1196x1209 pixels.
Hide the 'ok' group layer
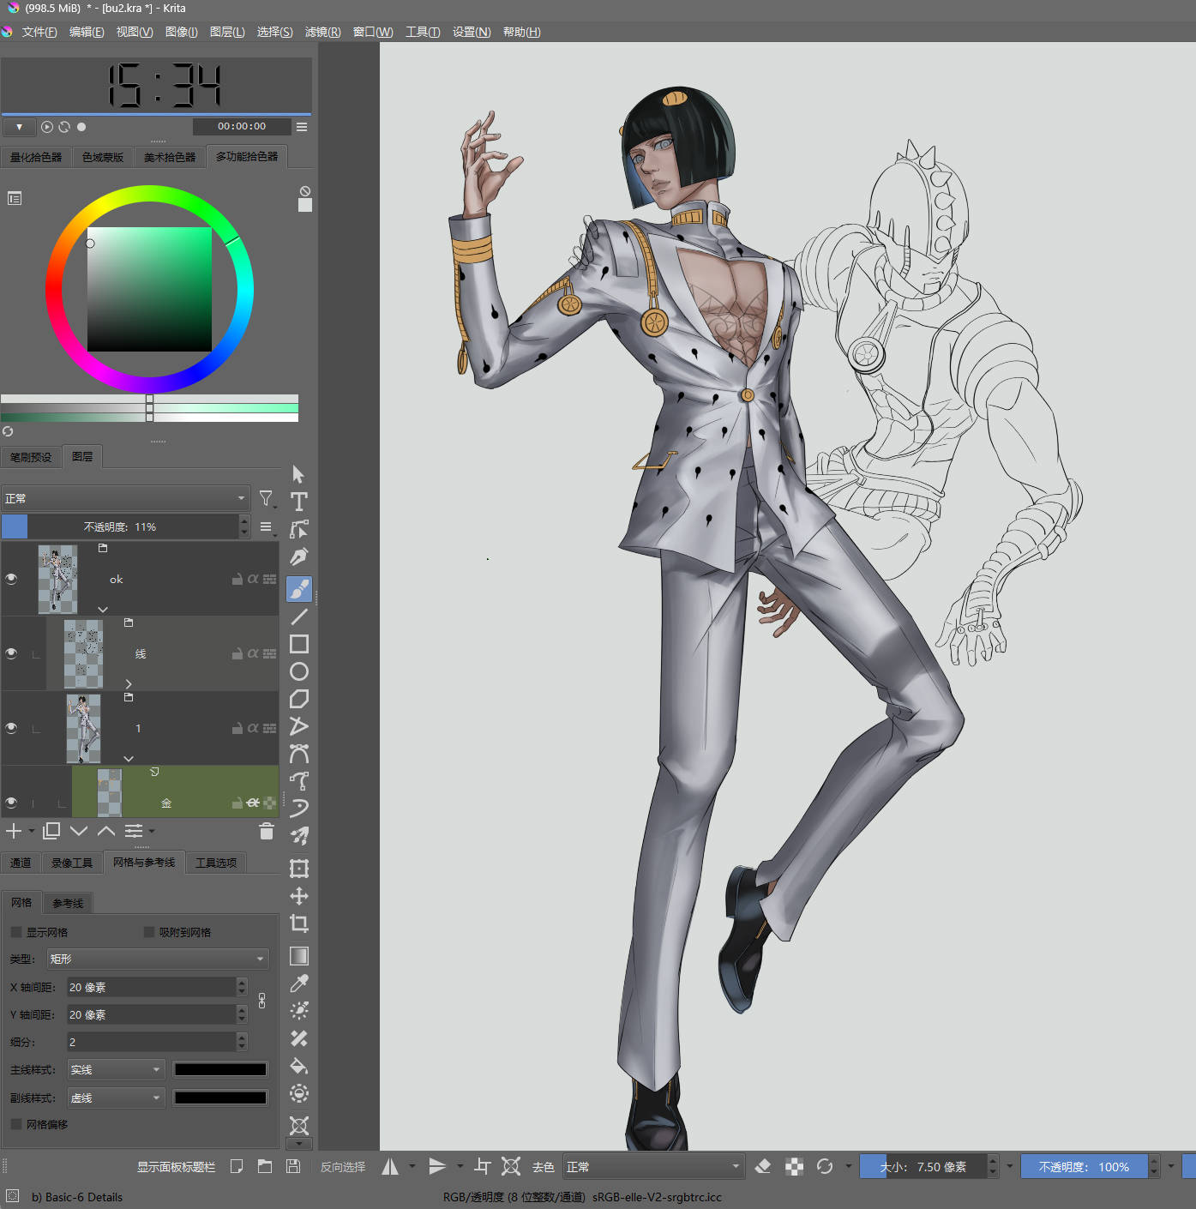click(11, 579)
